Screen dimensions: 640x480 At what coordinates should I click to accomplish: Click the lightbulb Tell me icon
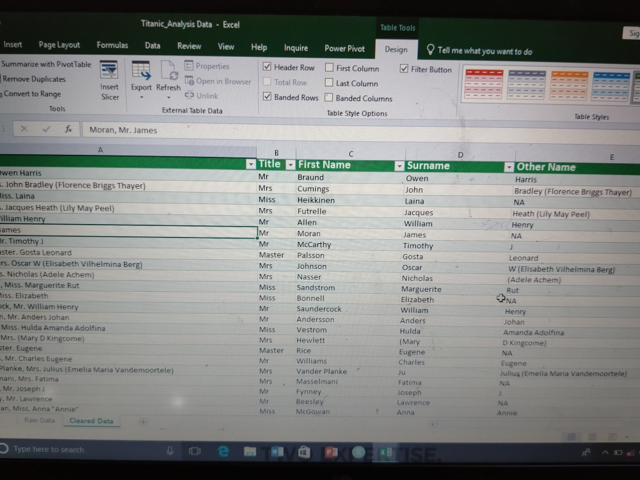tap(430, 50)
